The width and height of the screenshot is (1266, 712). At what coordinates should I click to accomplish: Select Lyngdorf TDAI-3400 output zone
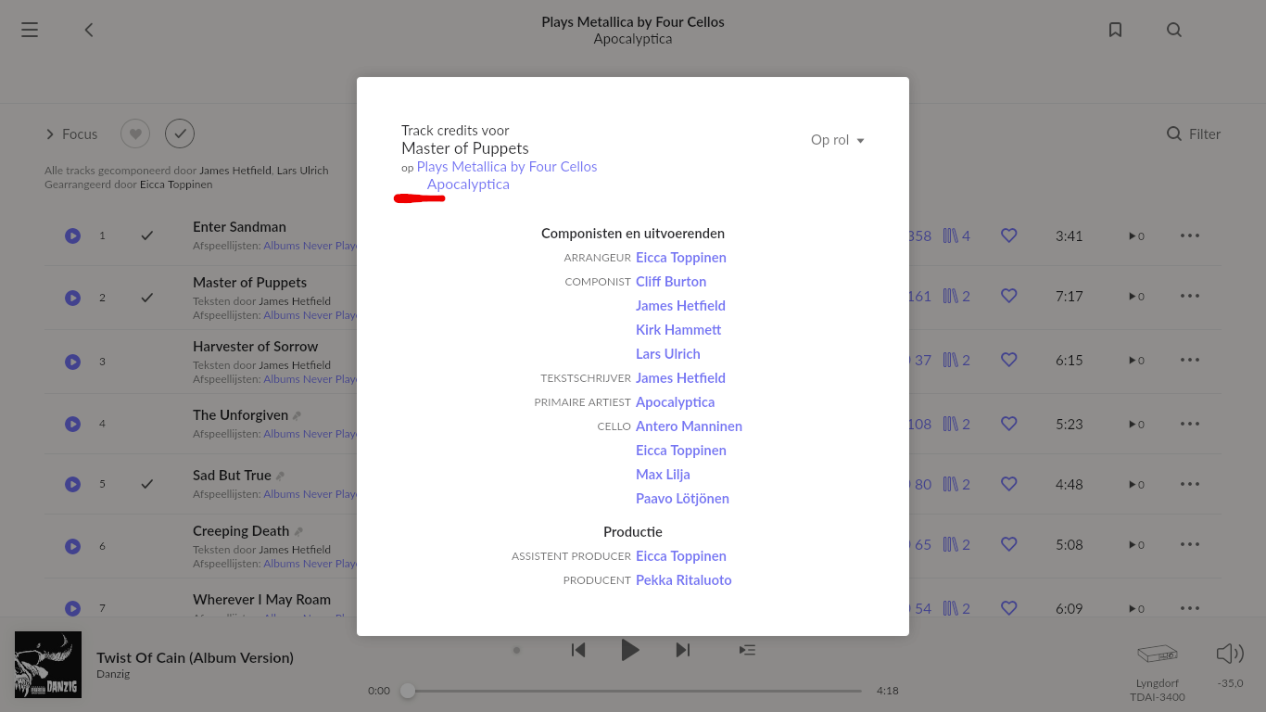click(1157, 672)
